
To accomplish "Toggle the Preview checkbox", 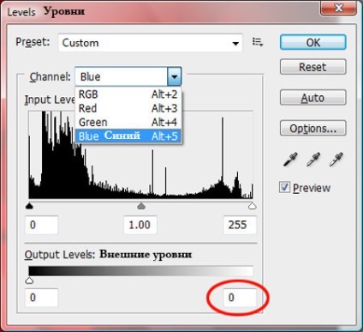I will 284,187.
